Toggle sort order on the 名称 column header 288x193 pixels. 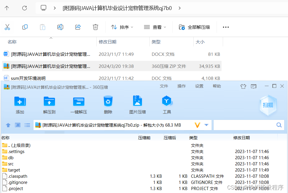point(12,42)
